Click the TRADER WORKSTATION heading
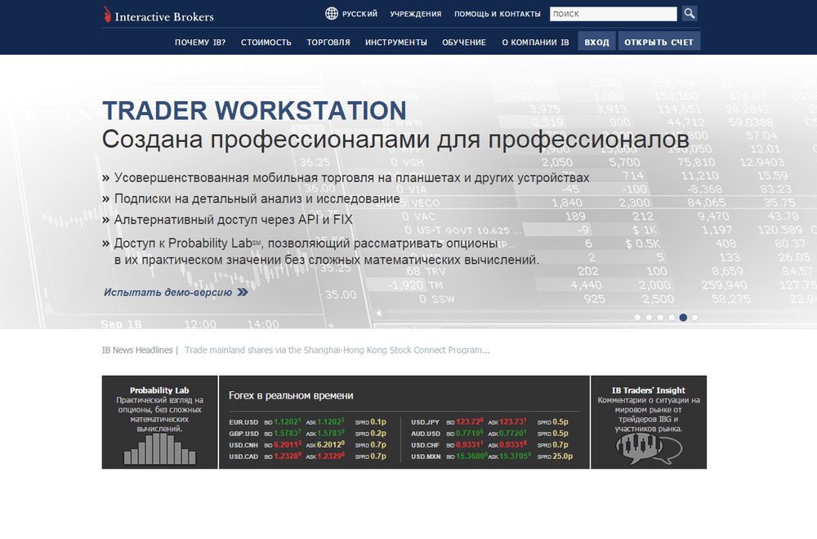The image size is (817, 539). [254, 110]
